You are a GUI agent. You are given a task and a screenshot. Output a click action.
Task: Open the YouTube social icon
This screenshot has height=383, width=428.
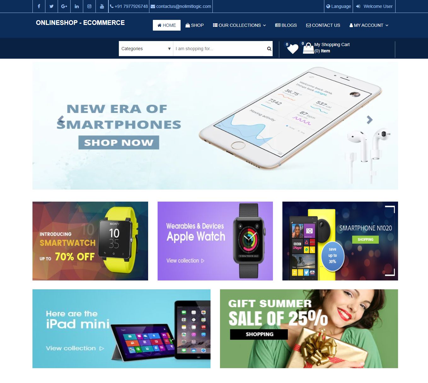pos(102,6)
